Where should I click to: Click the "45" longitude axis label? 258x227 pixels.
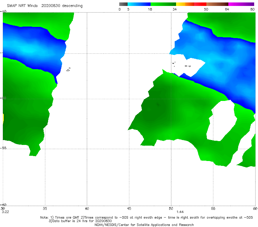[x=129, y=208]
